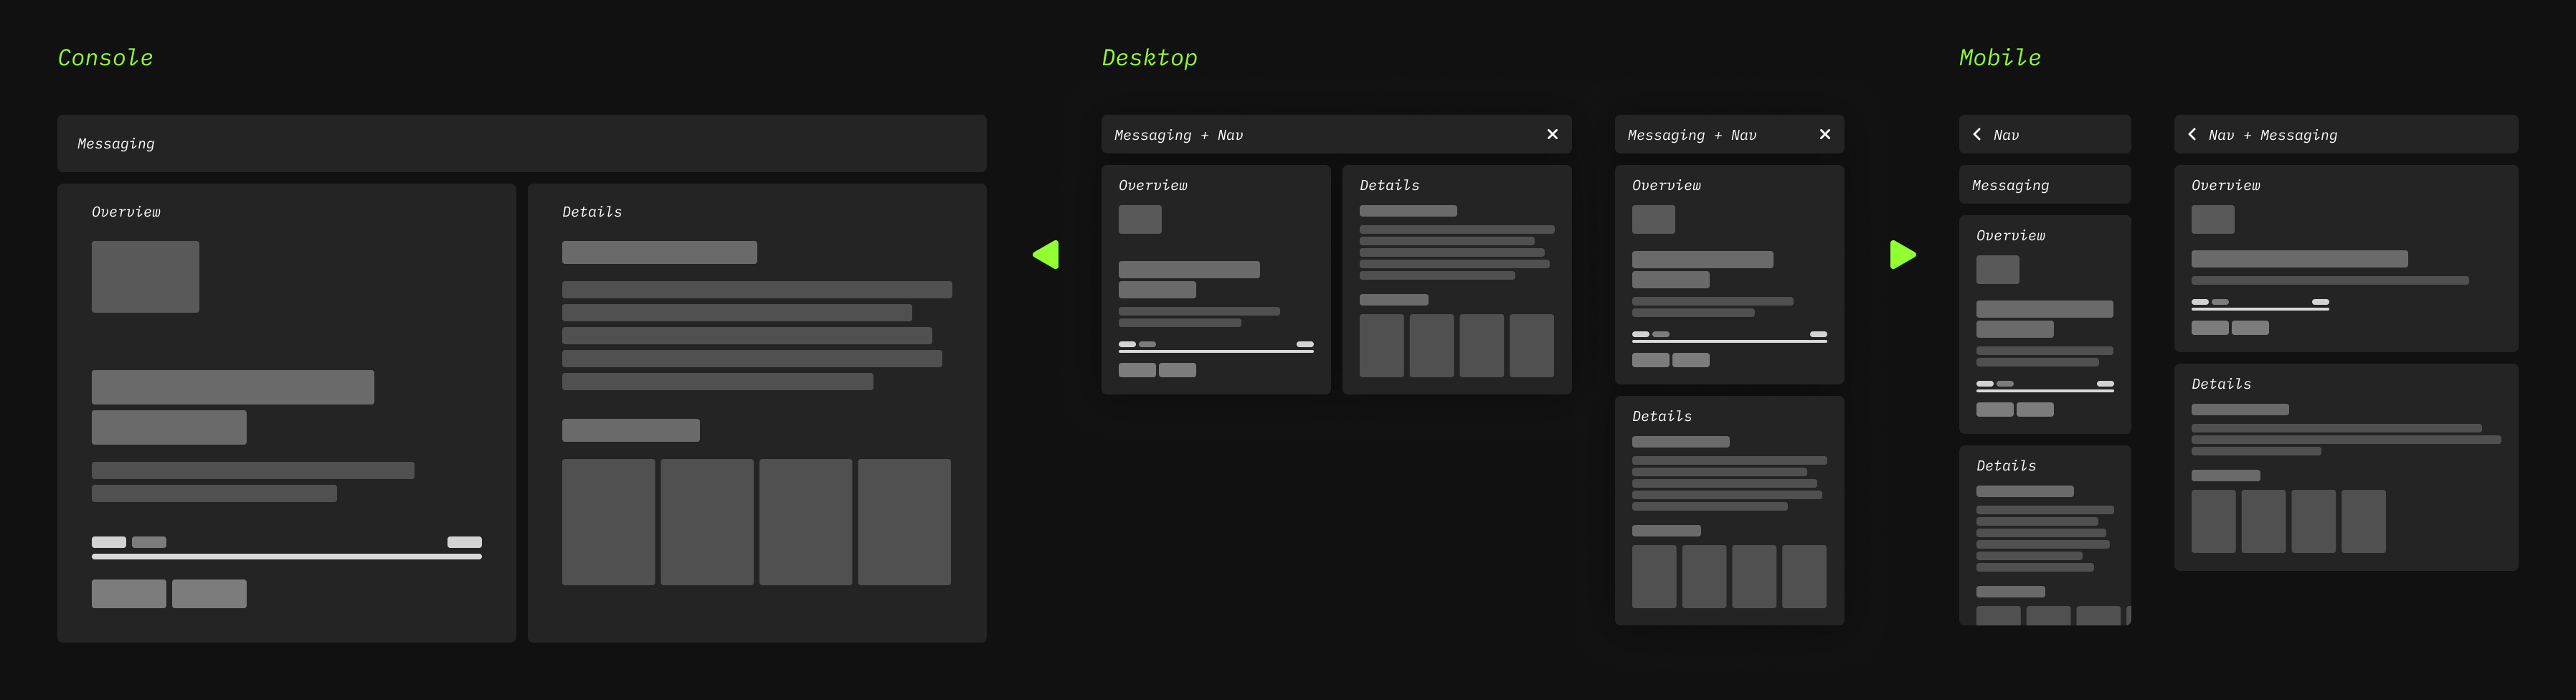The width and height of the screenshot is (2576, 700).
Task: Click last thumbnail in Console Details panel
Action: click(x=904, y=522)
